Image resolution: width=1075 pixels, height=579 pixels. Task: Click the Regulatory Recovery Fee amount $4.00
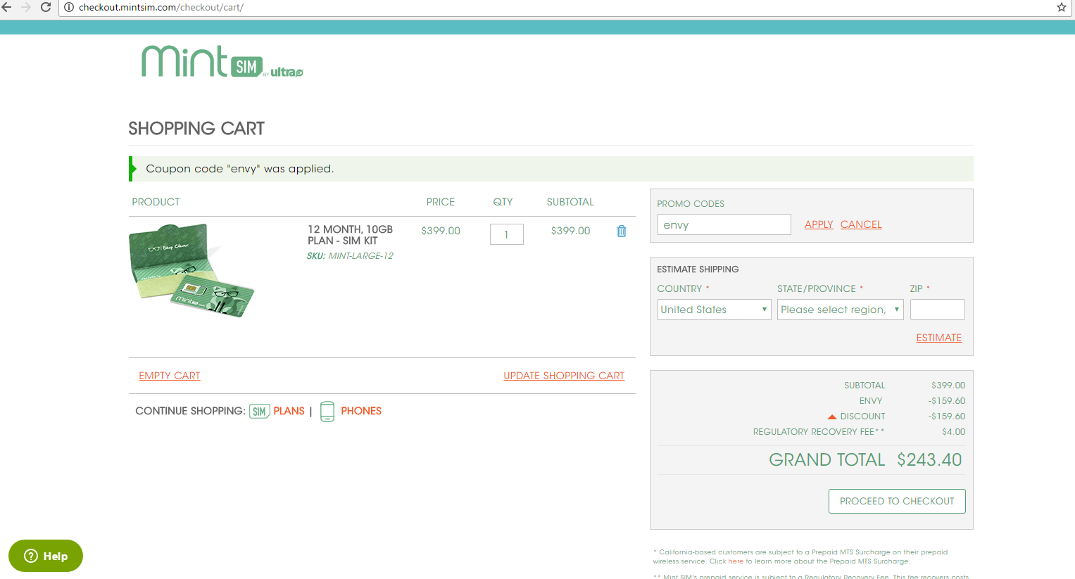pyautogui.click(x=953, y=432)
